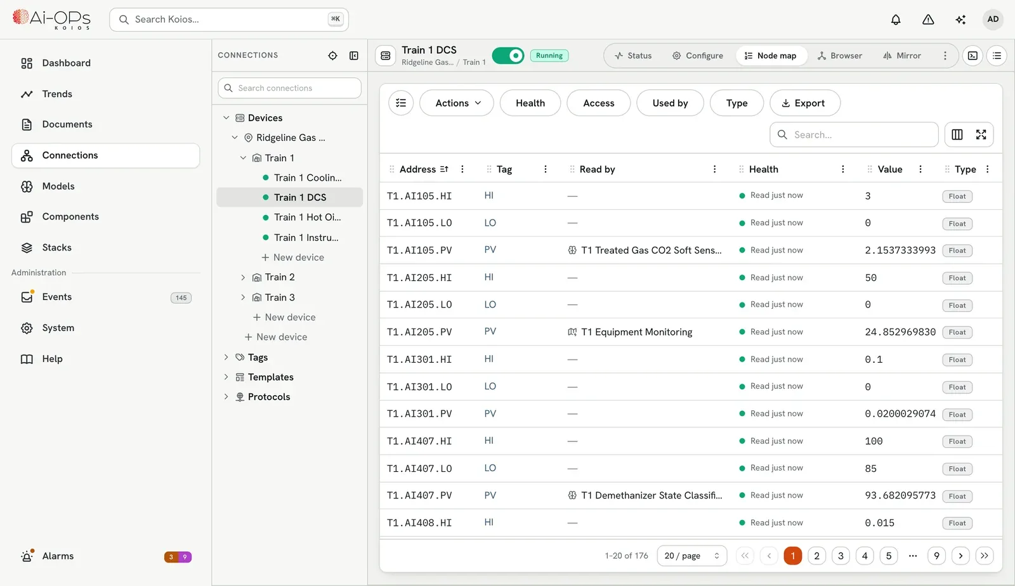
Task: Expand the Protocols tree node
Action: click(x=226, y=396)
